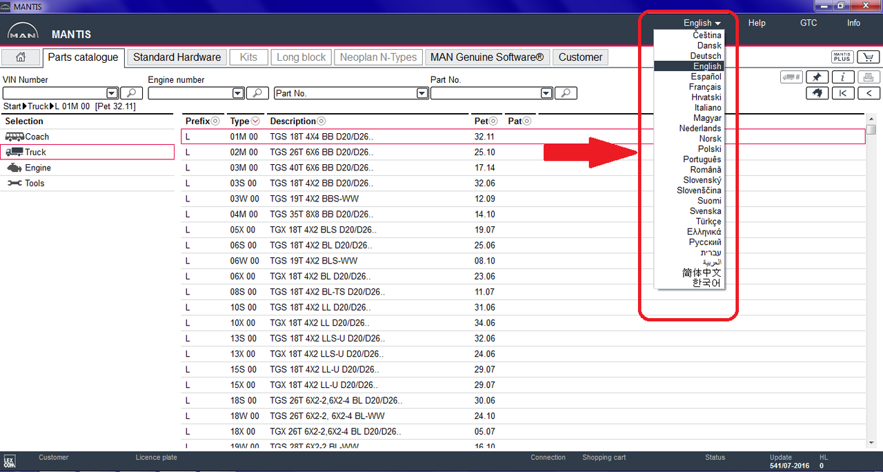Switch to Standard Hardware tab
The image size is (883, 472).
[x=177, y=57]
